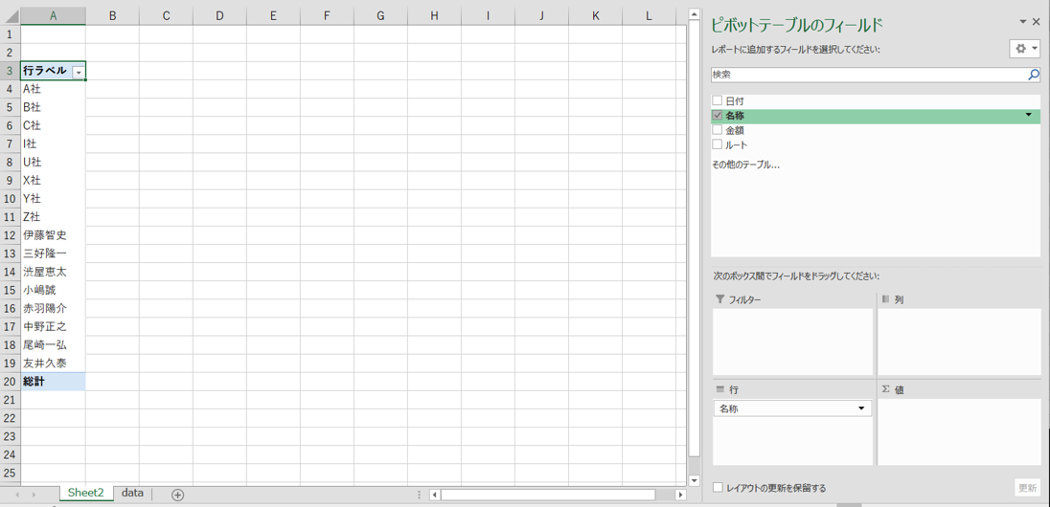Click the select-all corner of sheet
Screen dimensions: 1050x507
pyautogui.click(x=10, y=16)
